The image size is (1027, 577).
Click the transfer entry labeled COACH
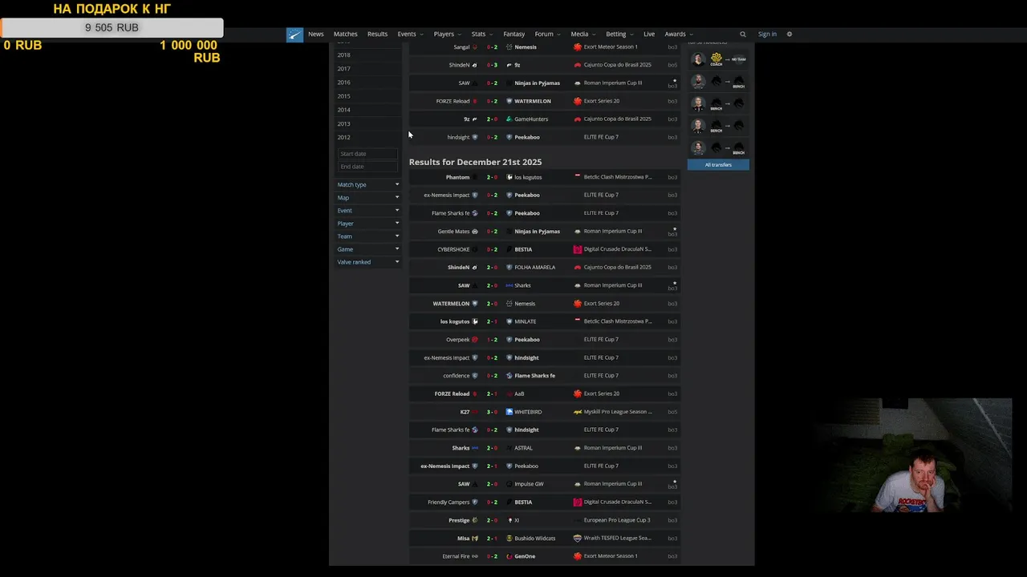[718, 59]
